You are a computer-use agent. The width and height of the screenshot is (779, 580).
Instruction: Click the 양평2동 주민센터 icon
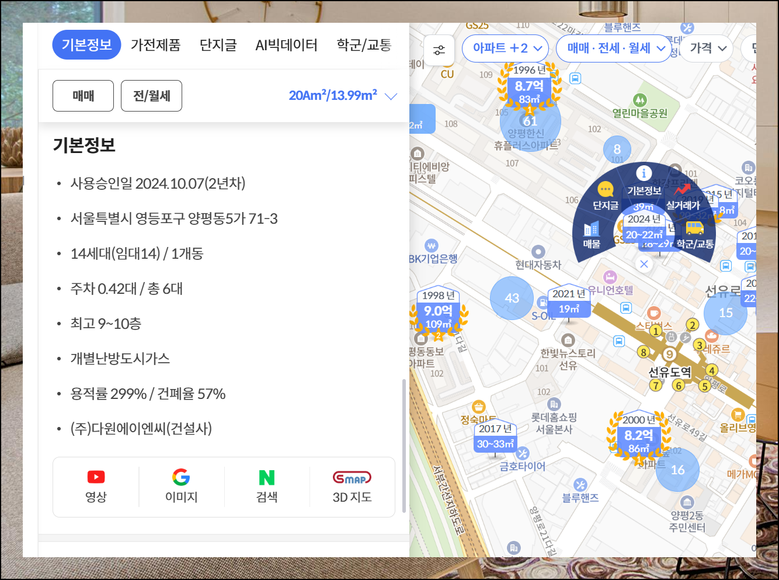(687, 502)
